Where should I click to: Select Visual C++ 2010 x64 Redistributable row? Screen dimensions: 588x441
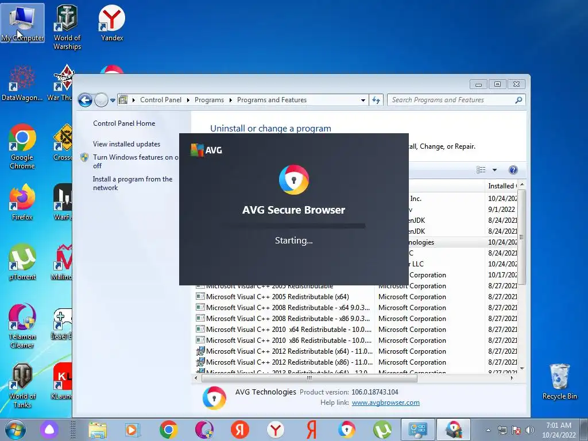(x=356, y=329)
